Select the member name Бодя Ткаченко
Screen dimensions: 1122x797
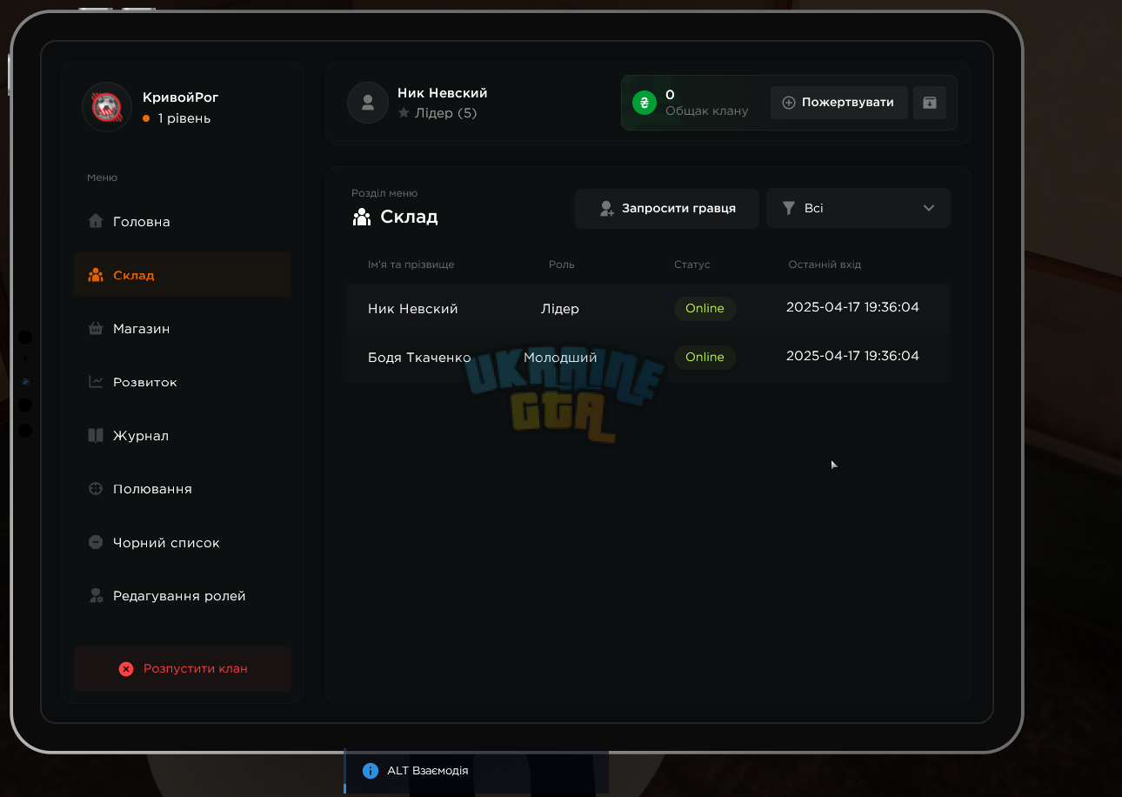click(419, 358)
